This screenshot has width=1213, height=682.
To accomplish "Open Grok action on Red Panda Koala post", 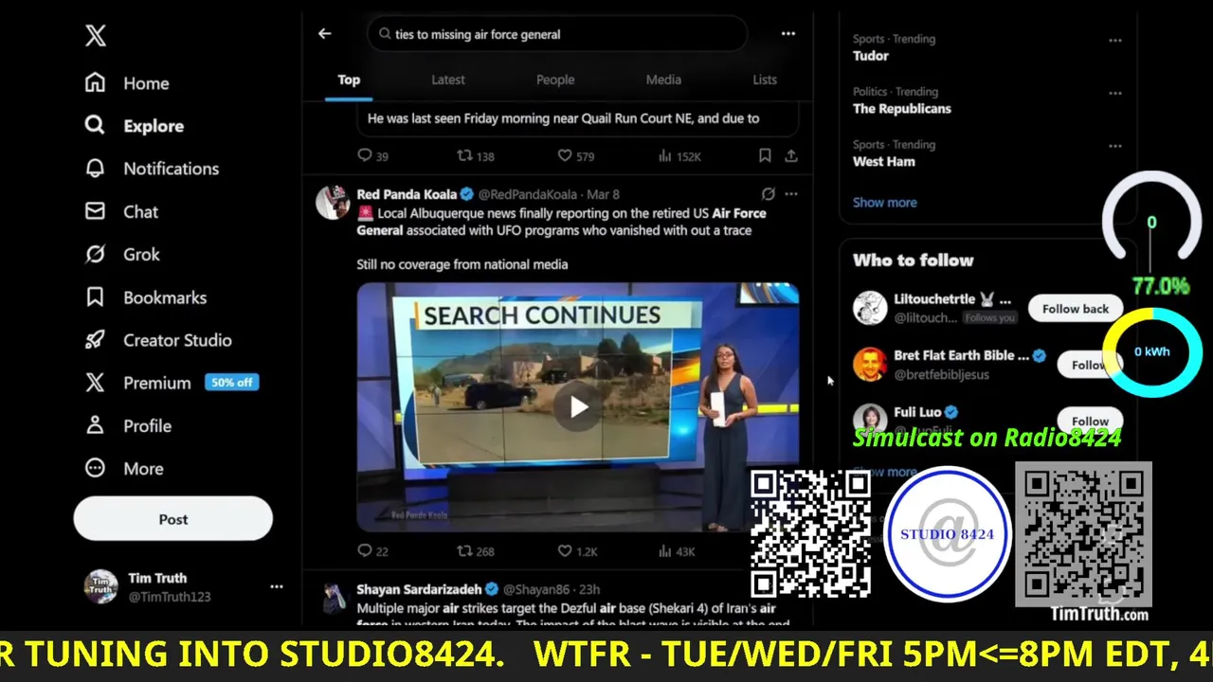I will tap(769, 194).
